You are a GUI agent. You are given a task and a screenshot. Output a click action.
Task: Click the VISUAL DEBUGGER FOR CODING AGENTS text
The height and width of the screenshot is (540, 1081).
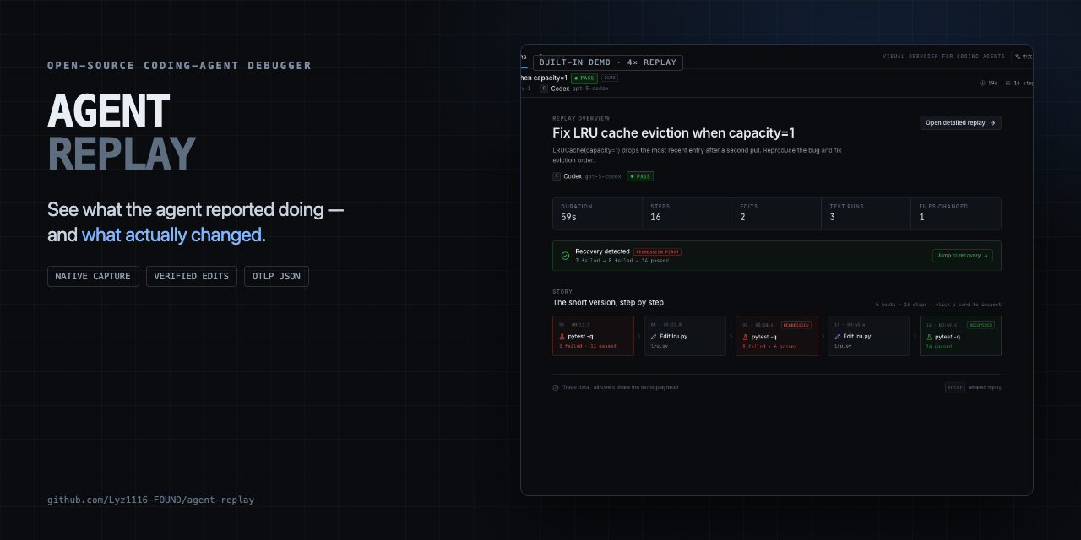click(943, 57)
